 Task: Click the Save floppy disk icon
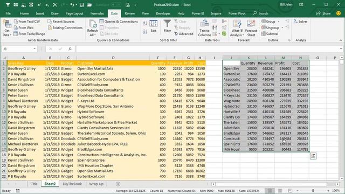(x=81, y=5)
